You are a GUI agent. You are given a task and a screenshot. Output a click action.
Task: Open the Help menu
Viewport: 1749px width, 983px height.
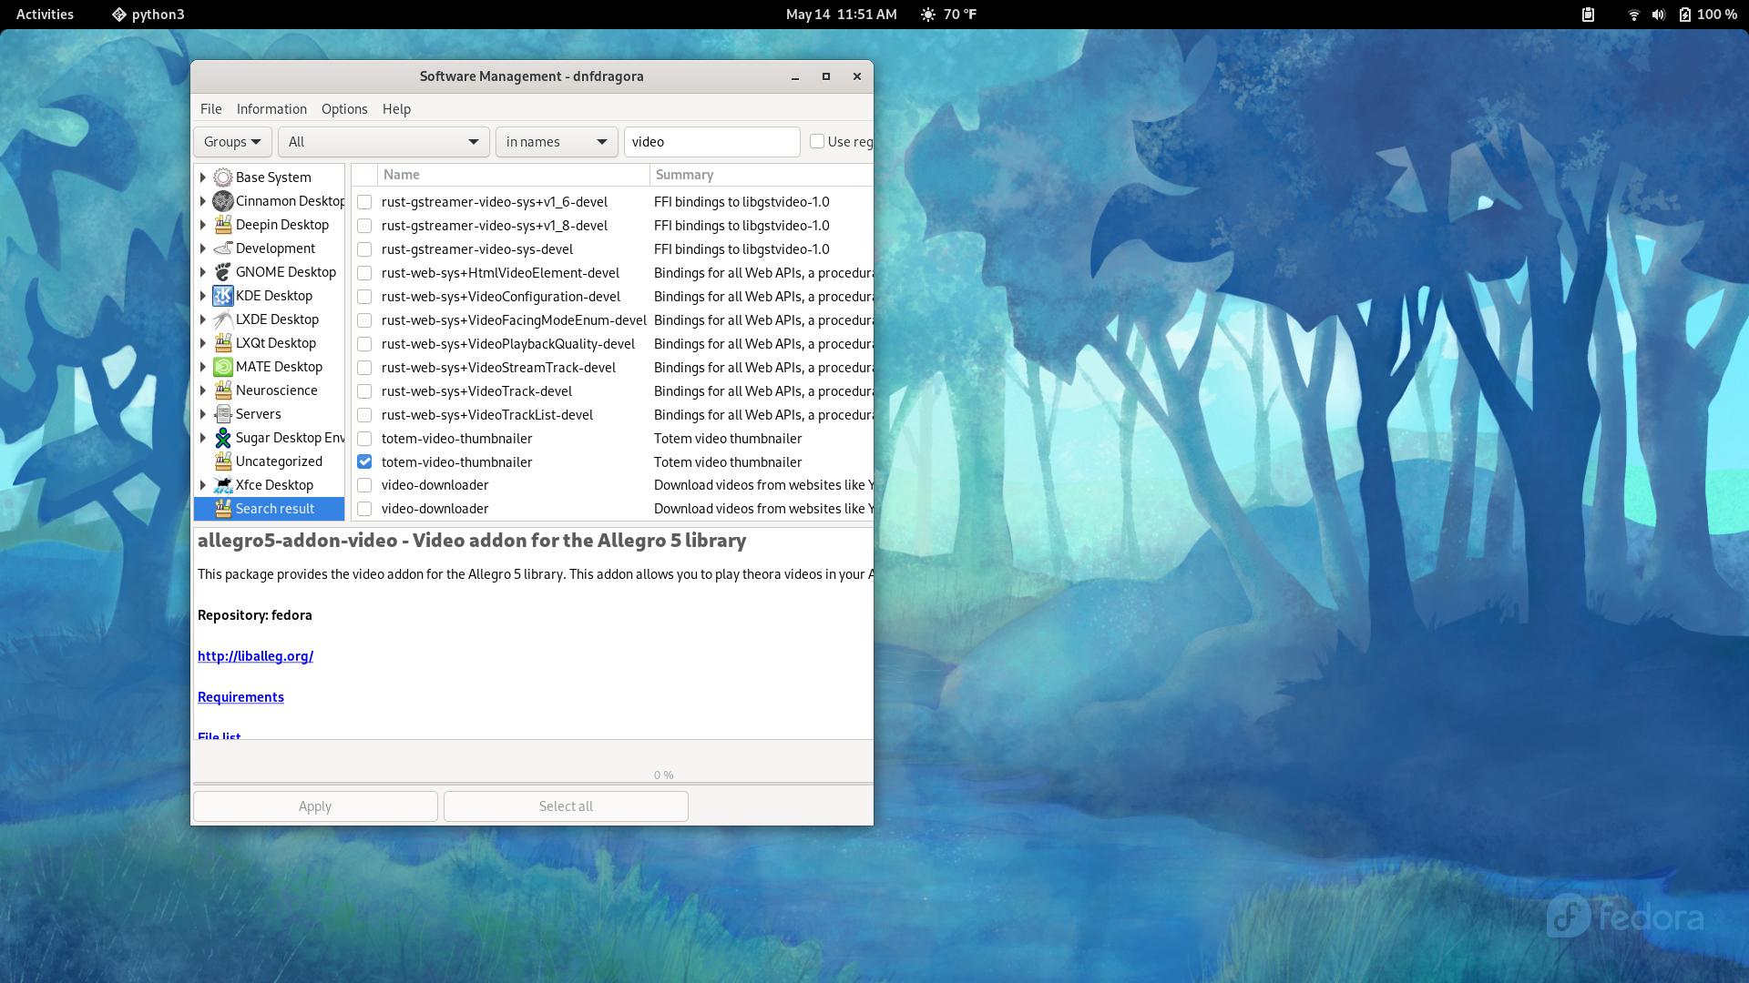point(396,109)
